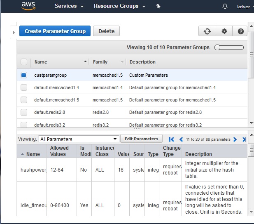Open the help question mark icon
Viewport: 254px width, 224px height.
240,31
